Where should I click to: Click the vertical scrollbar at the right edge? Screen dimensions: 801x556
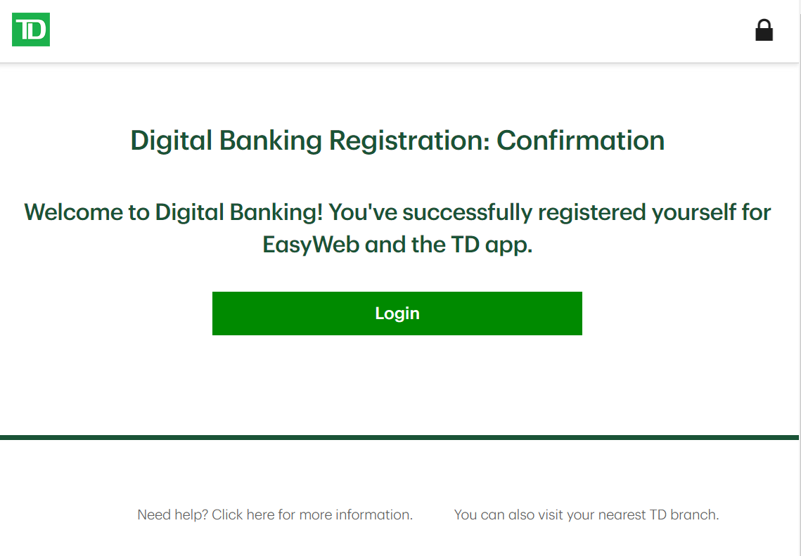[800, 278]
